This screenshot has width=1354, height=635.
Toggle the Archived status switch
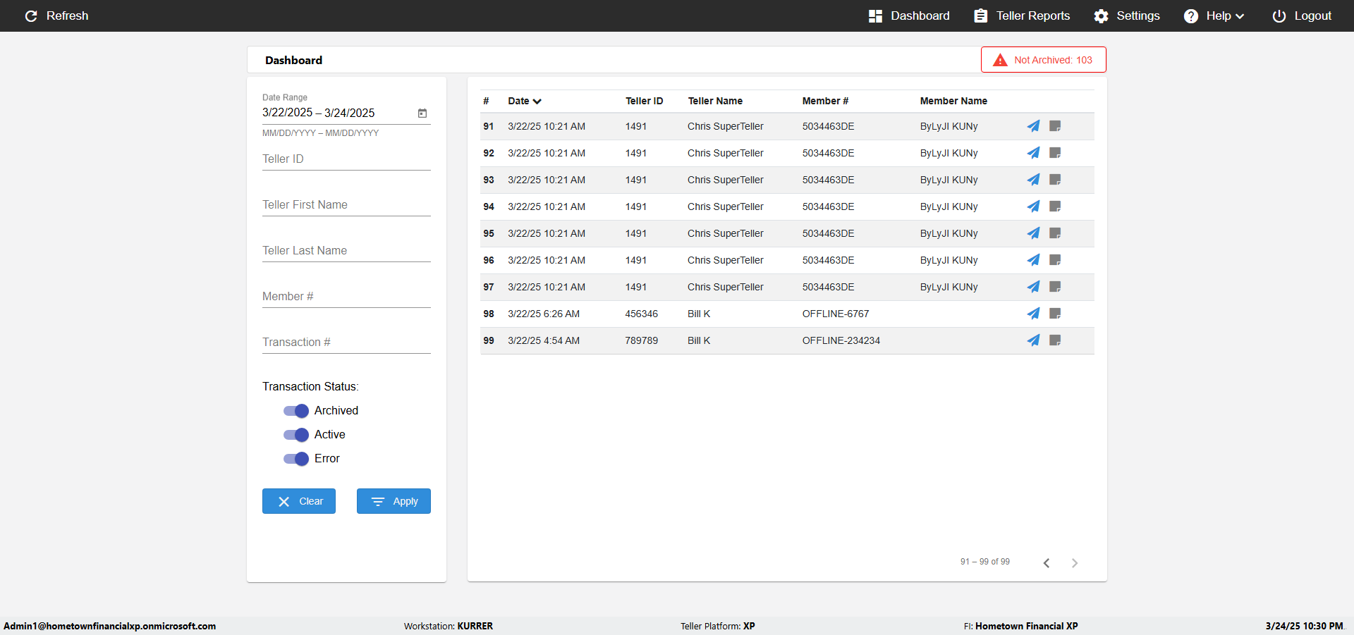click(296, 411)
